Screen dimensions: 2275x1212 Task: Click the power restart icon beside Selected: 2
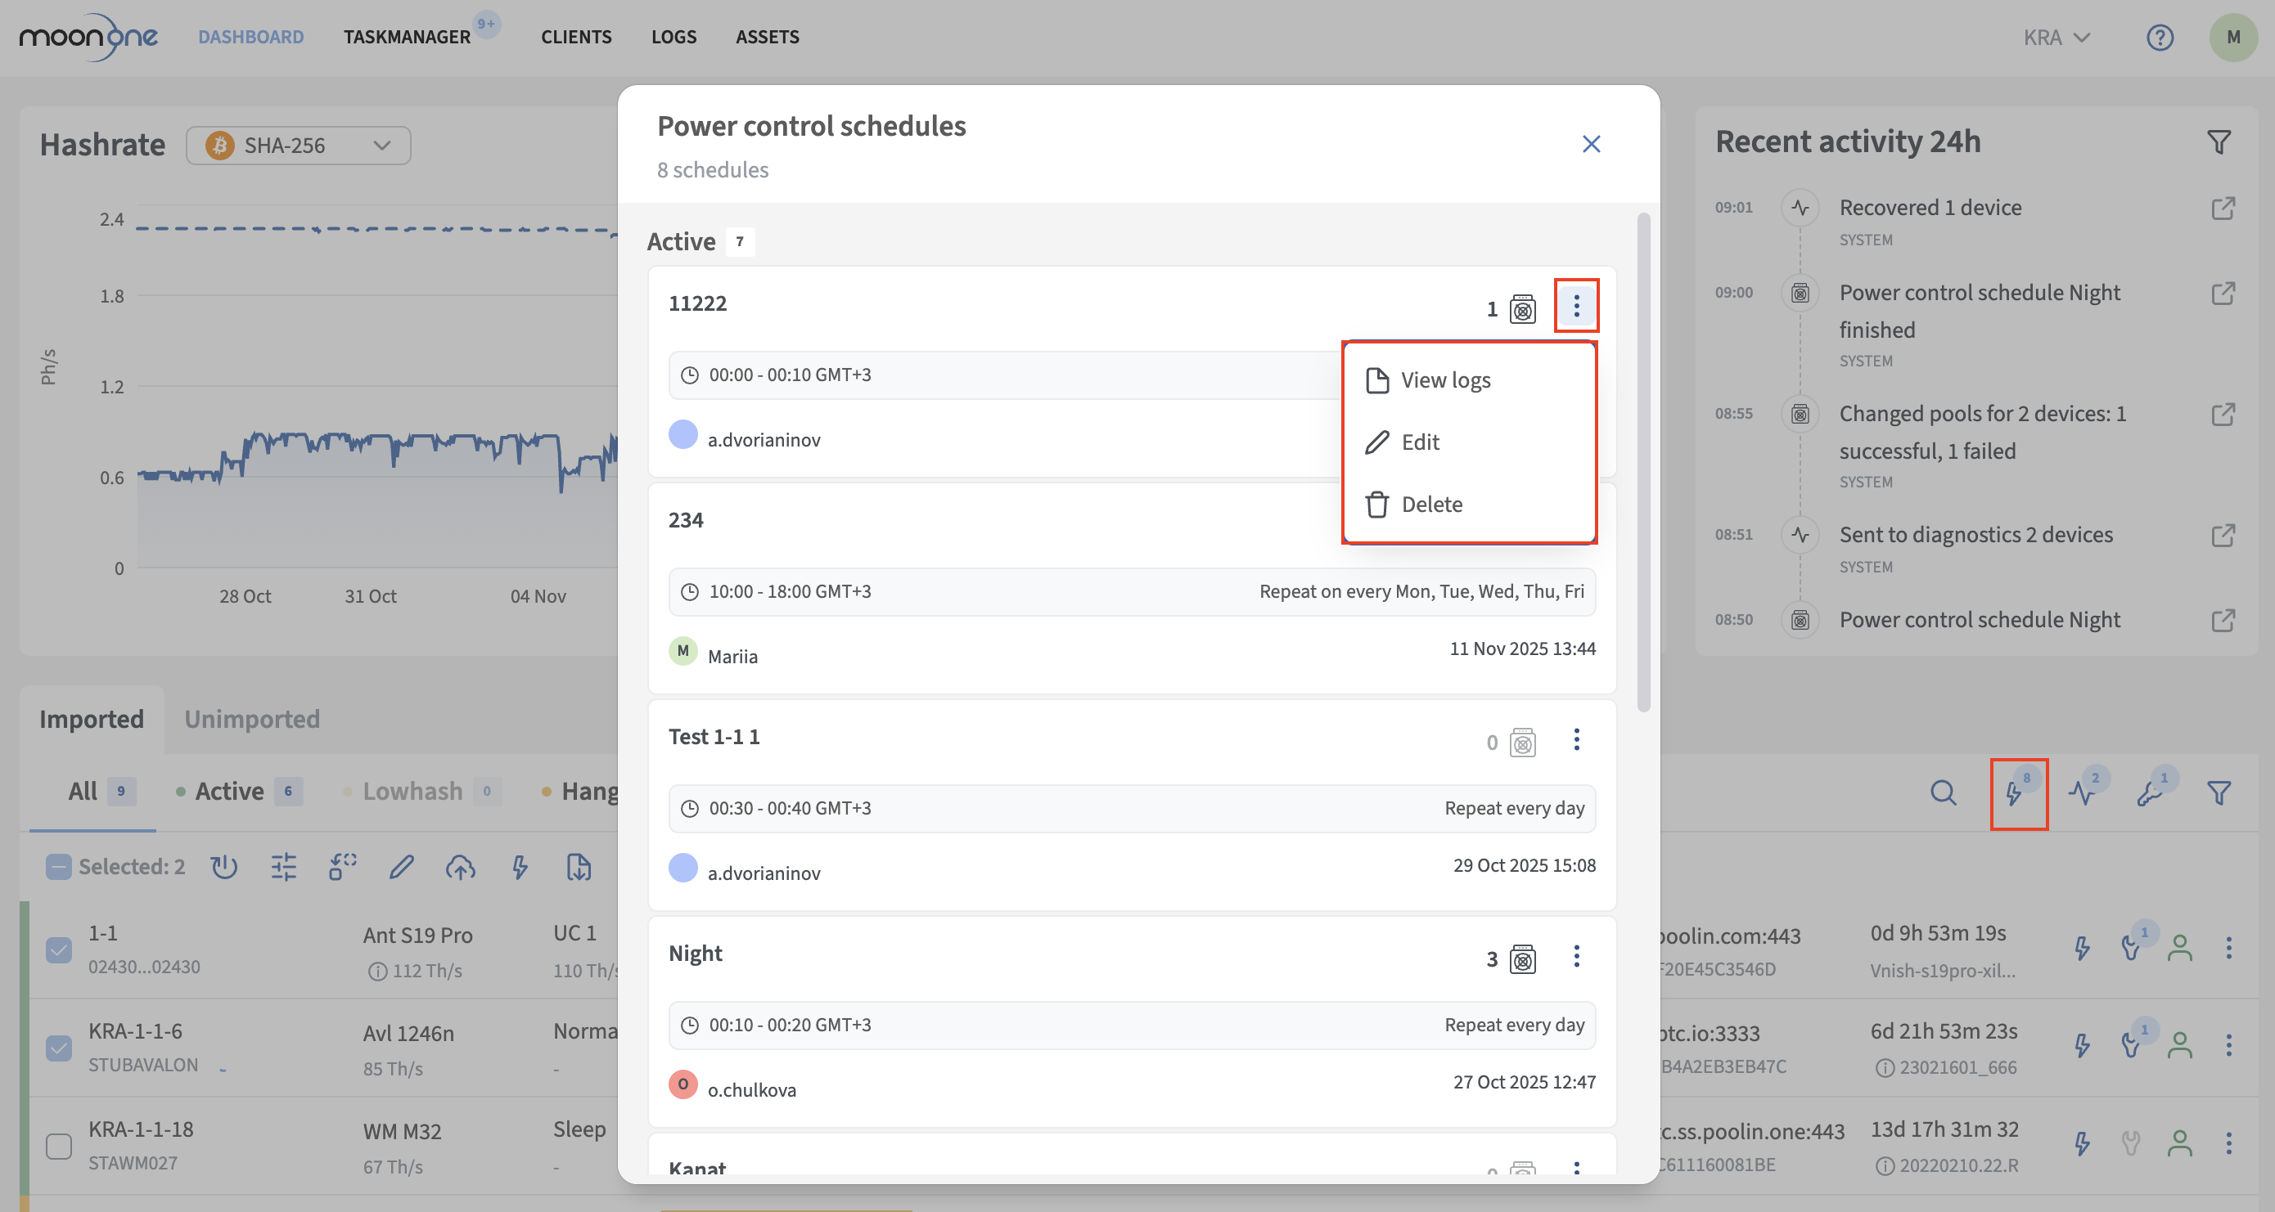point(224,867)
